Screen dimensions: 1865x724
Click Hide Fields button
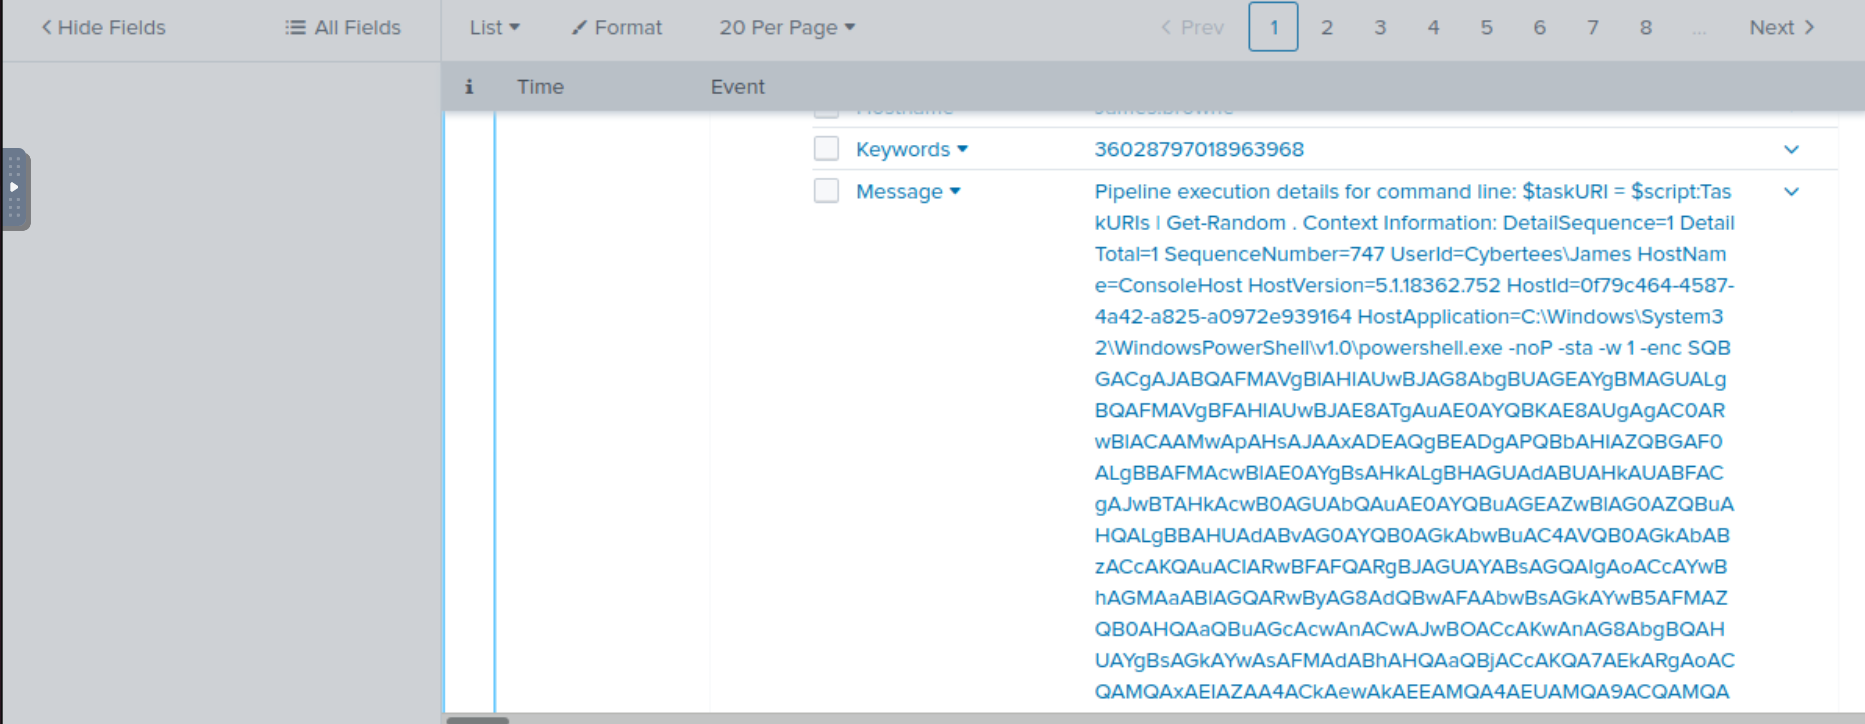[104, 28]
